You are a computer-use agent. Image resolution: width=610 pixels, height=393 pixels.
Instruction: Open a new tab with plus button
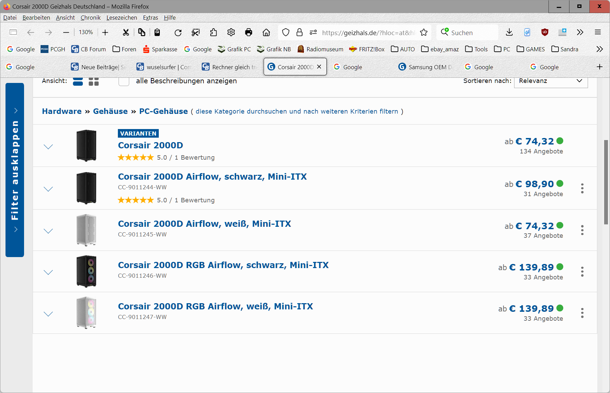click(600, 67)
